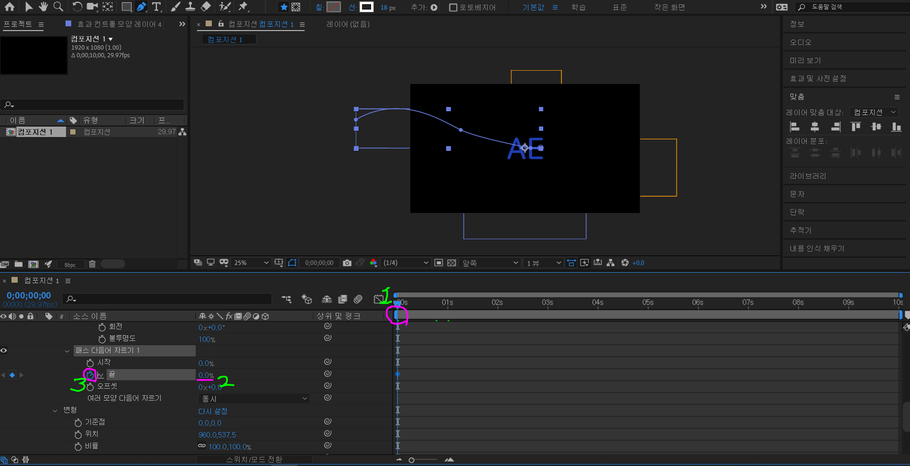Viewport: 910px width, 466px height.
Task: Switch to the 작은 화면 workspace
Action: tap(669, 7)
